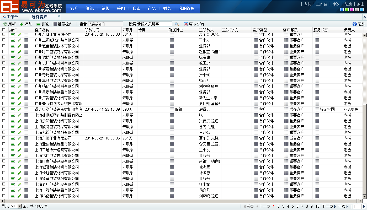Select the green theme color swatch
Screen dimensions: 367x210
click(347, 10)
